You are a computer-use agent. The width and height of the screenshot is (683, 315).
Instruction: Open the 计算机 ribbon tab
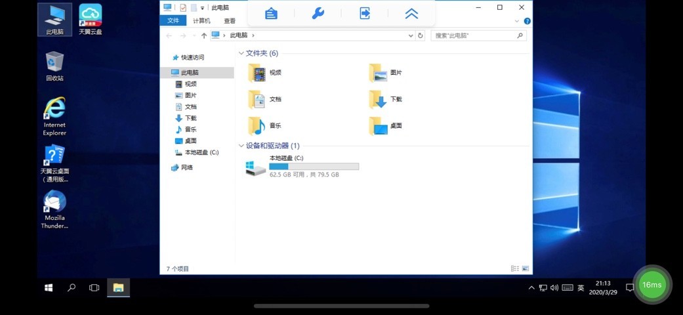tap(201, 21)
